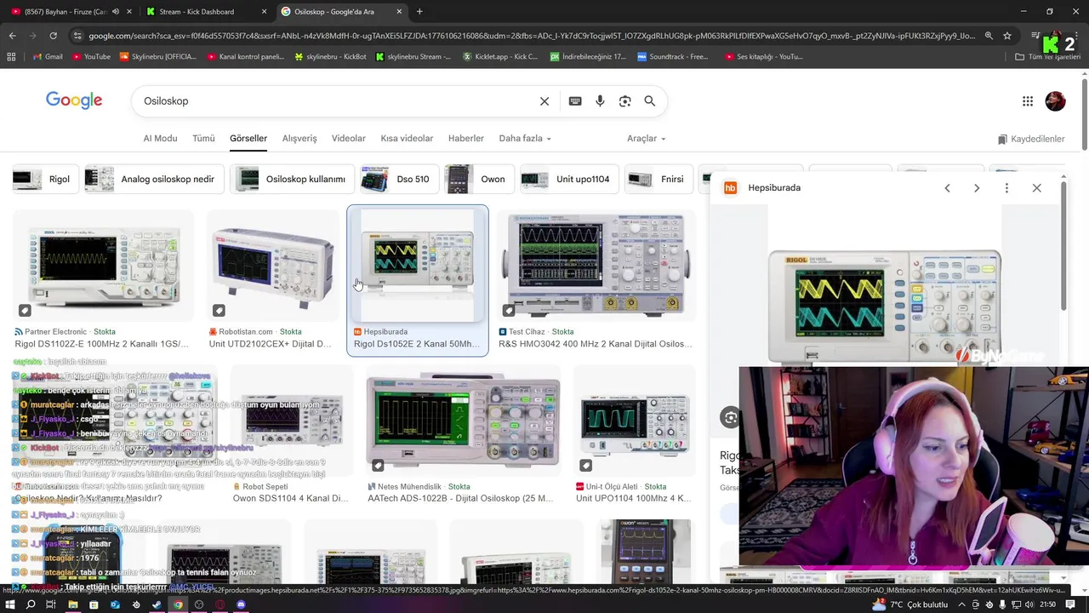
Task: Open YouTube bookmark
Action: click(91, 56)
